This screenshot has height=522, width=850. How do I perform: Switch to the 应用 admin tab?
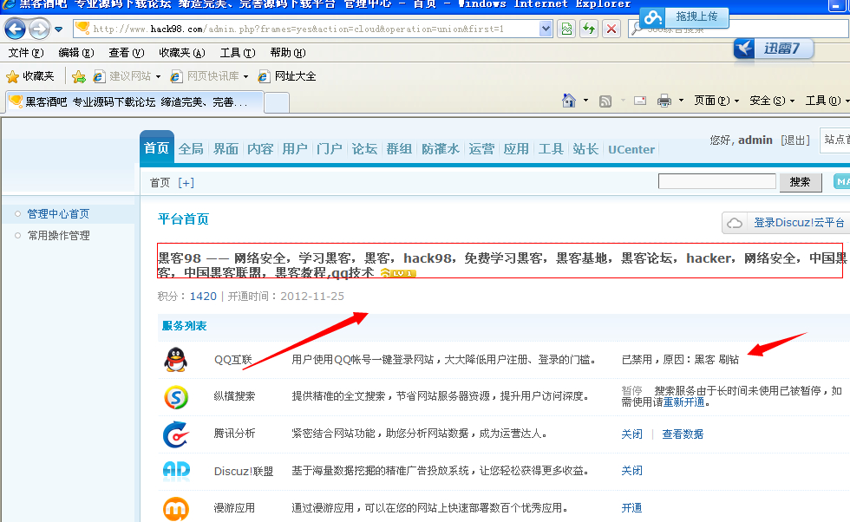click(x=516, y=148)
